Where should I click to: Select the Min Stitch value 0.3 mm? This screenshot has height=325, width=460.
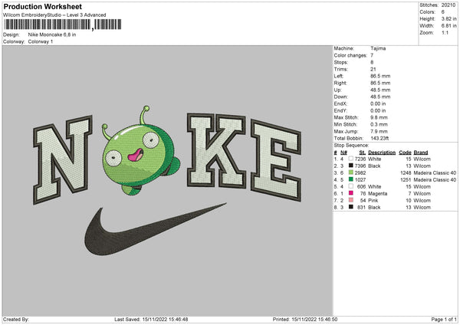[379, 124]
